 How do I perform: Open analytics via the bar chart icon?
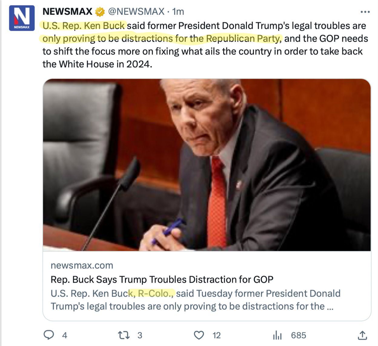coord(277,335)
